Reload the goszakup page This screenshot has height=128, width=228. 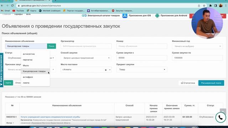[x=12, y=6]
